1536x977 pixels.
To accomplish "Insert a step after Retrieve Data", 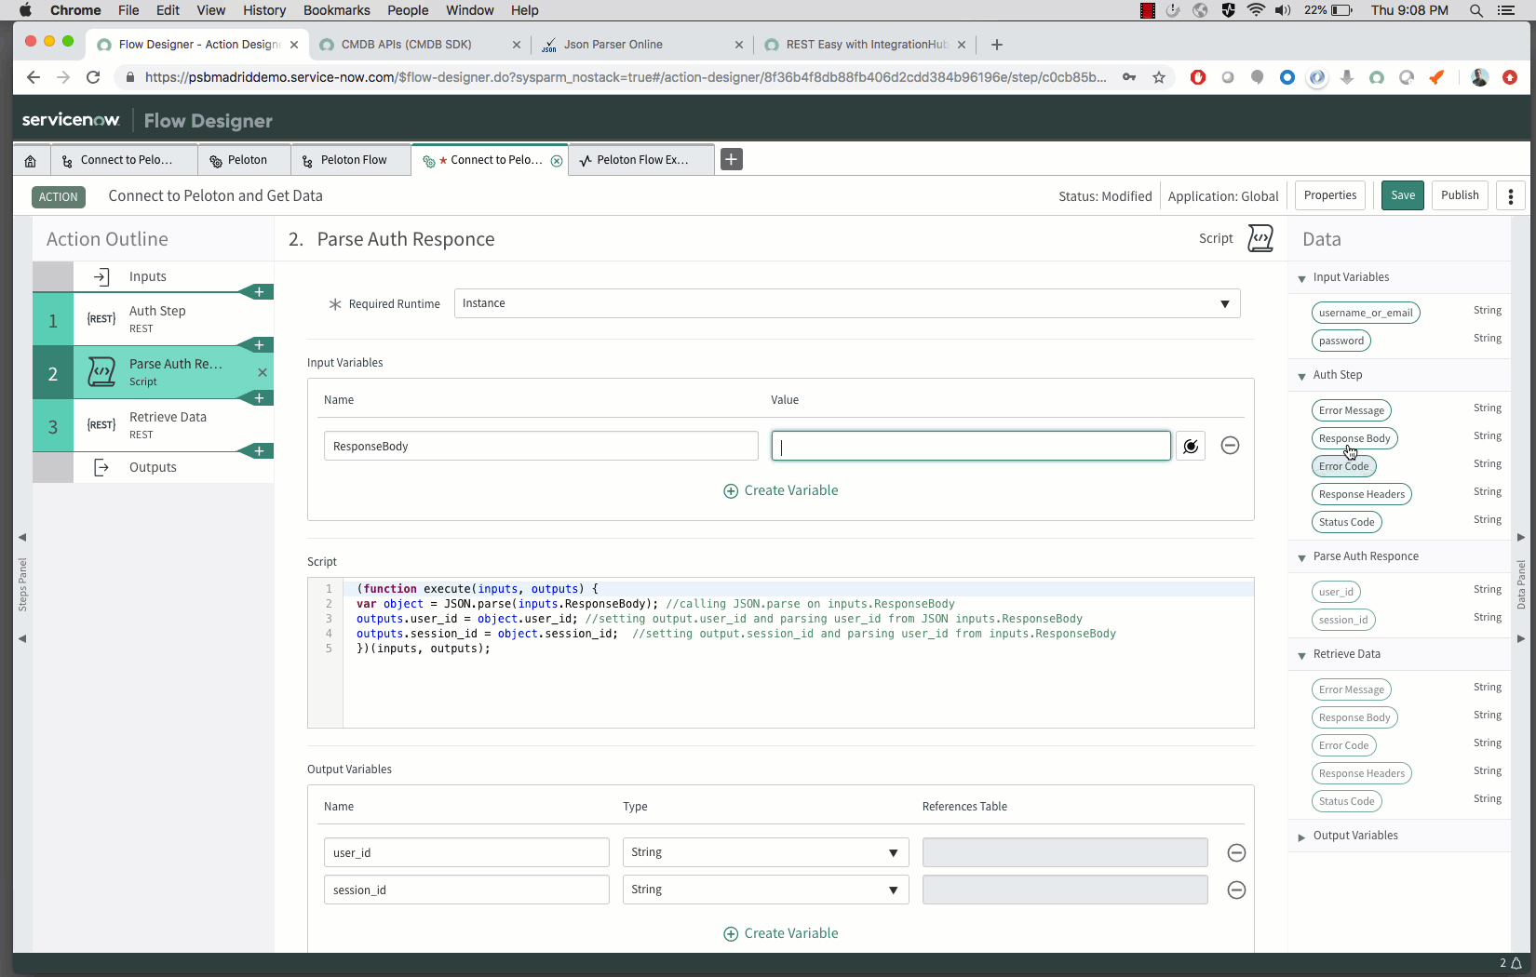I will 259,451.
